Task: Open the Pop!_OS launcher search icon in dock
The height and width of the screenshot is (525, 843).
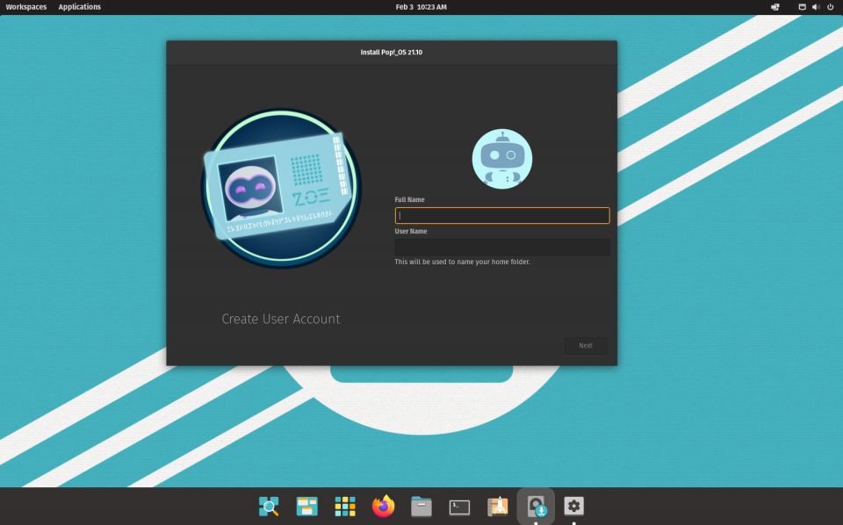Action: pos(269,507)
